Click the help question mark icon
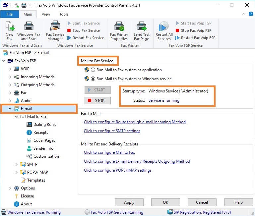This screenshot has height=216, width=255. tap(251, 14)
